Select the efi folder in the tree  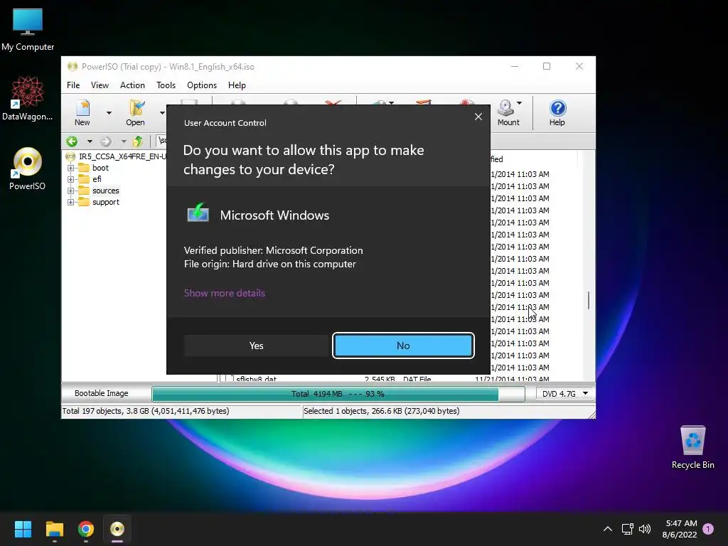click(97, 179)
